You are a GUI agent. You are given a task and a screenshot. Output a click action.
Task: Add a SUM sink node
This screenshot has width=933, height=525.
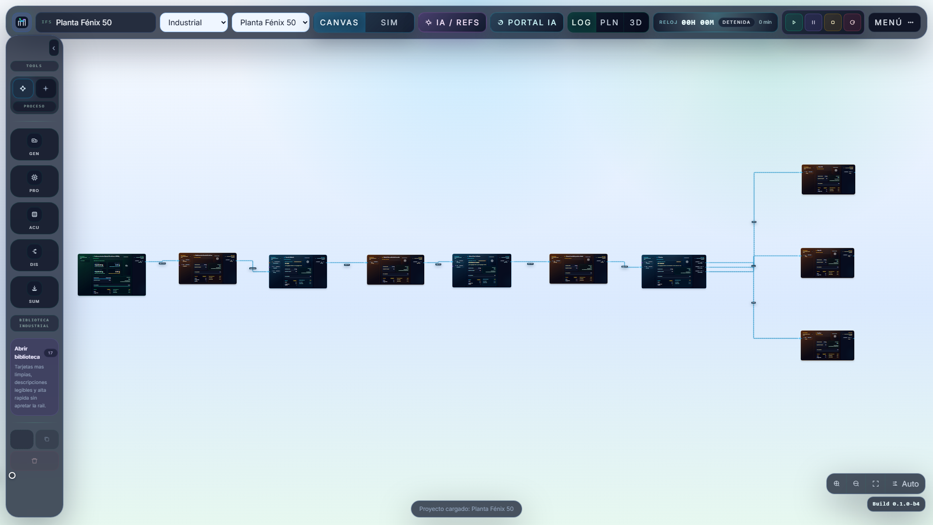pyautogui.click(x=34, y=292)
